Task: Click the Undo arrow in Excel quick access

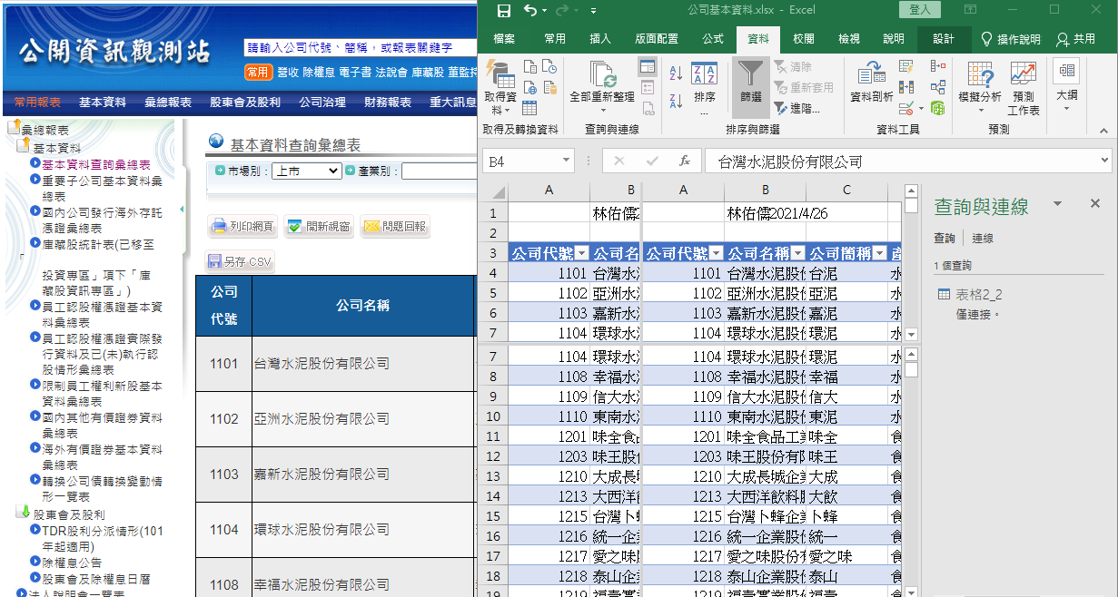Action: click(530, 11)
